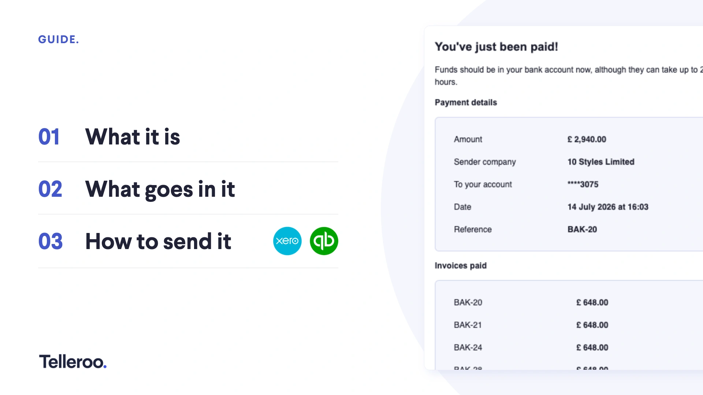Open the 'What goes in it' section
703x395 pixels.
point(160,189)
